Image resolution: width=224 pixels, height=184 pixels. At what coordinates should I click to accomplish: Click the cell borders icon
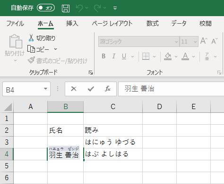[146, 56]
